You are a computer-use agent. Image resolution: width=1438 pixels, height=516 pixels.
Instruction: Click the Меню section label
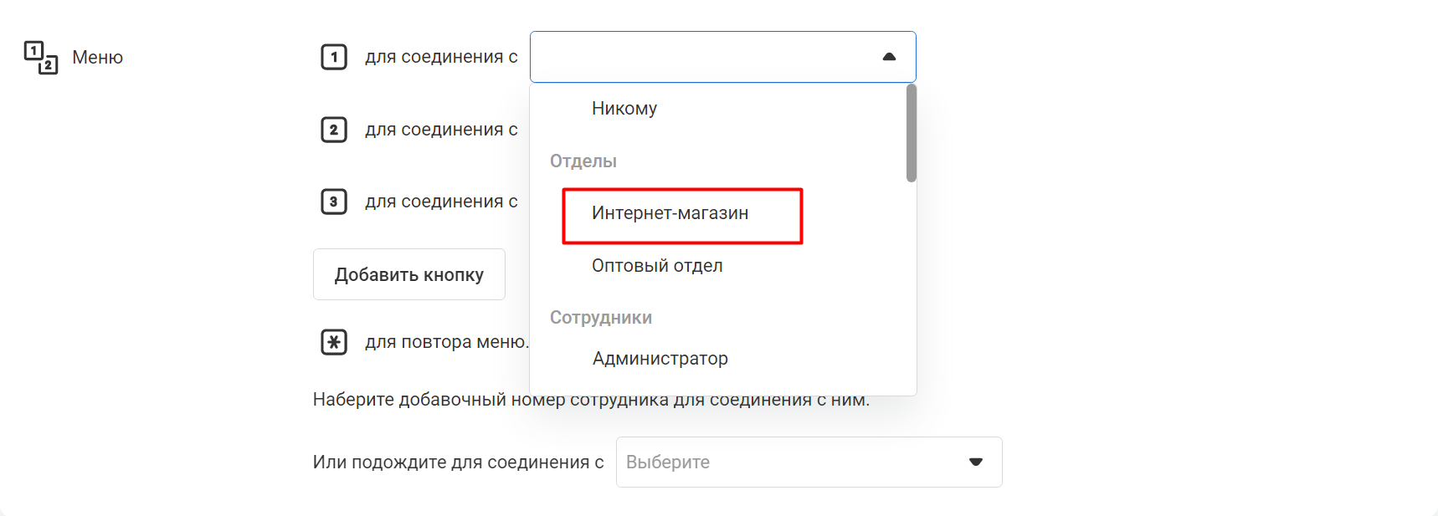tap(97, 58)
